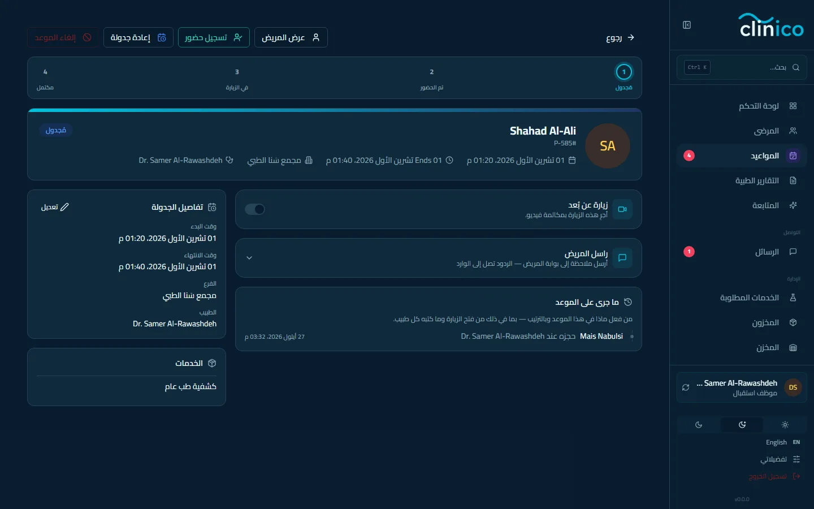Select step 3 في الزيارة in the stepper

(237, 79)
